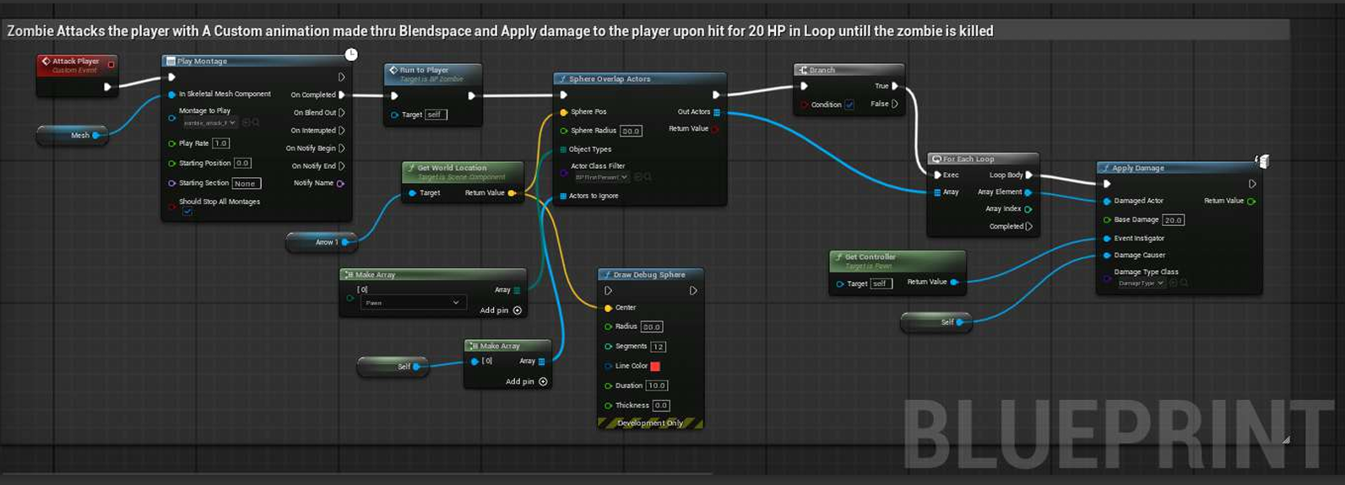Viewport: 1345px width, 485px height.
Task: Select the Self node wired to Damage Causer
Action: pos(936,322)
